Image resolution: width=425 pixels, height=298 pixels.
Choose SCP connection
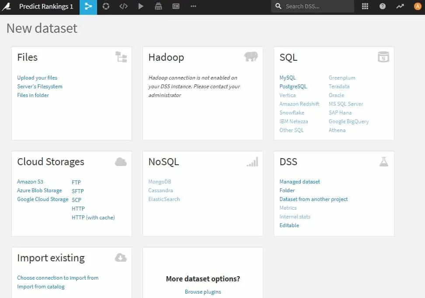coord(77,200)
